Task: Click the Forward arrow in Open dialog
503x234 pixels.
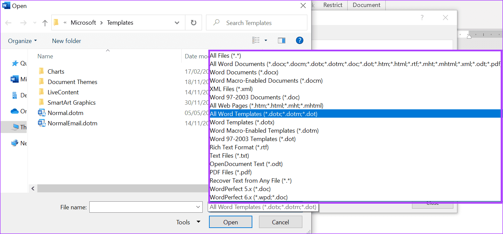Action: 23,23
